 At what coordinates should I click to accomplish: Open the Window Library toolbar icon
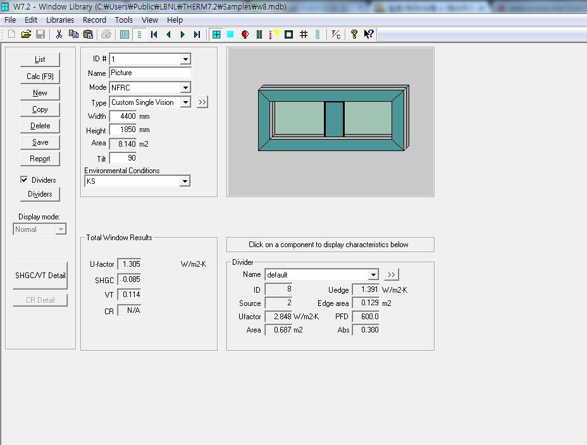216,34
